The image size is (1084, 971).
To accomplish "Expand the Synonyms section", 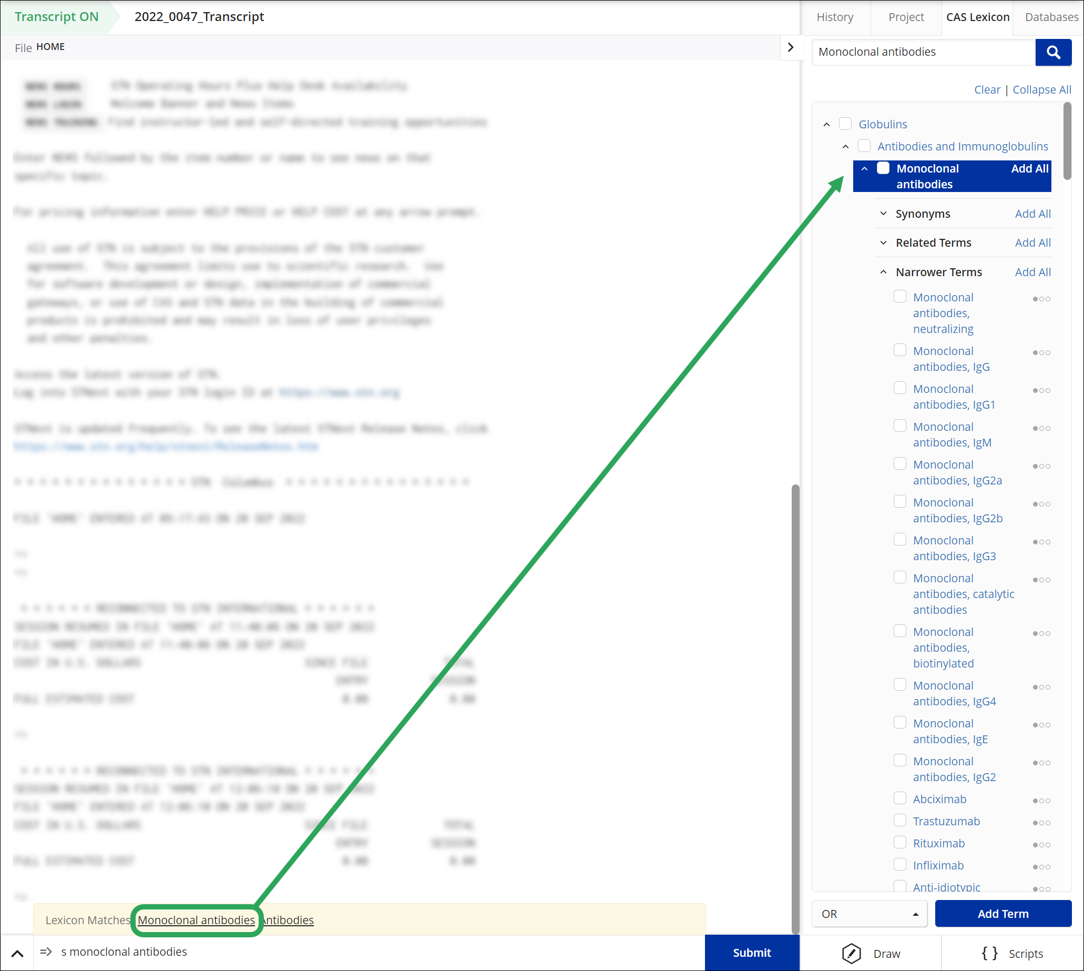I will [x=884, y=214].
